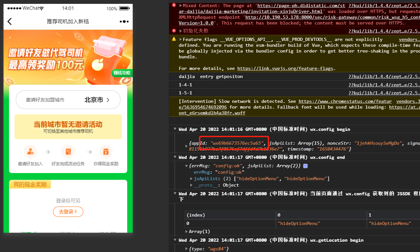420x252 pixels.
Task: Tap the invitation banner image
Action: (x=68, y=57)
